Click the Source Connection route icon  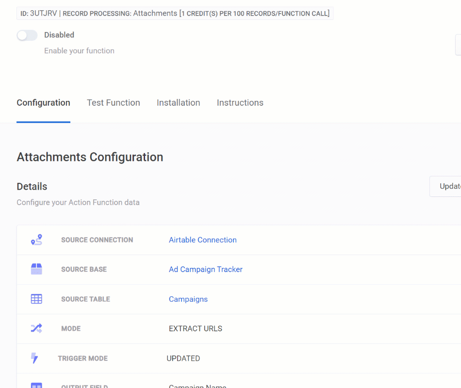(x=36, y=240)
